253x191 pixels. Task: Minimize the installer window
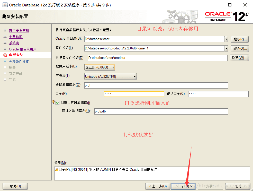[x=215, y=5]
